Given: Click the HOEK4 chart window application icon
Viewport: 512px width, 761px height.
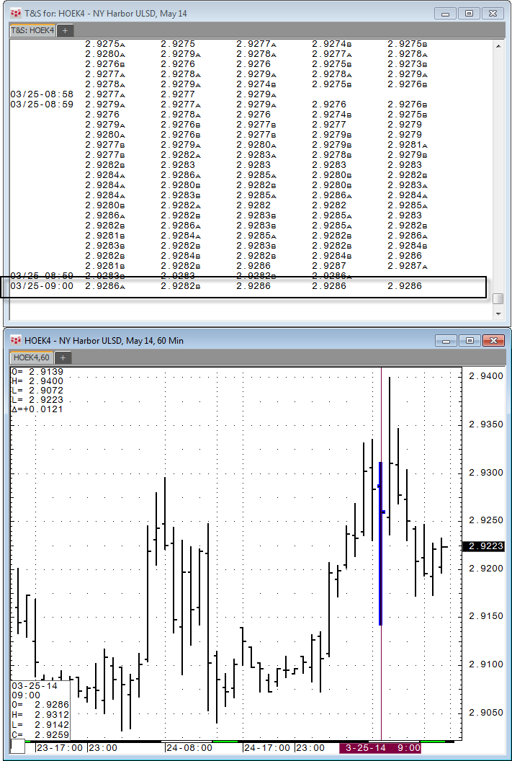Looking at the screenshot, I should tap(14, 340).
